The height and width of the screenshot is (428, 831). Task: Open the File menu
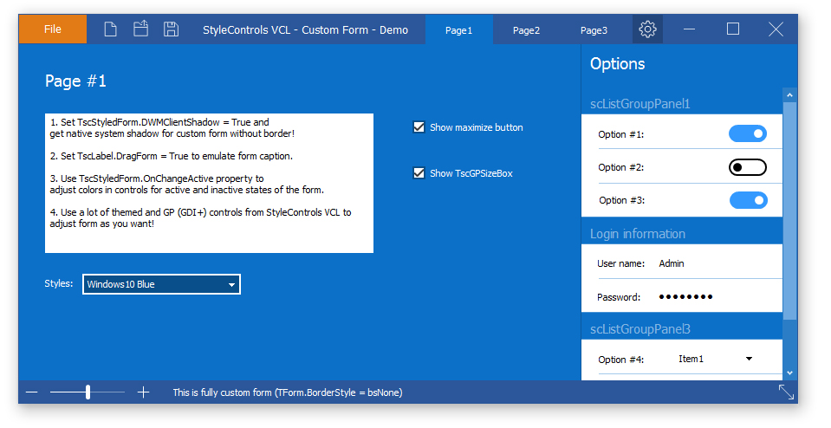(x=53, y=29)
